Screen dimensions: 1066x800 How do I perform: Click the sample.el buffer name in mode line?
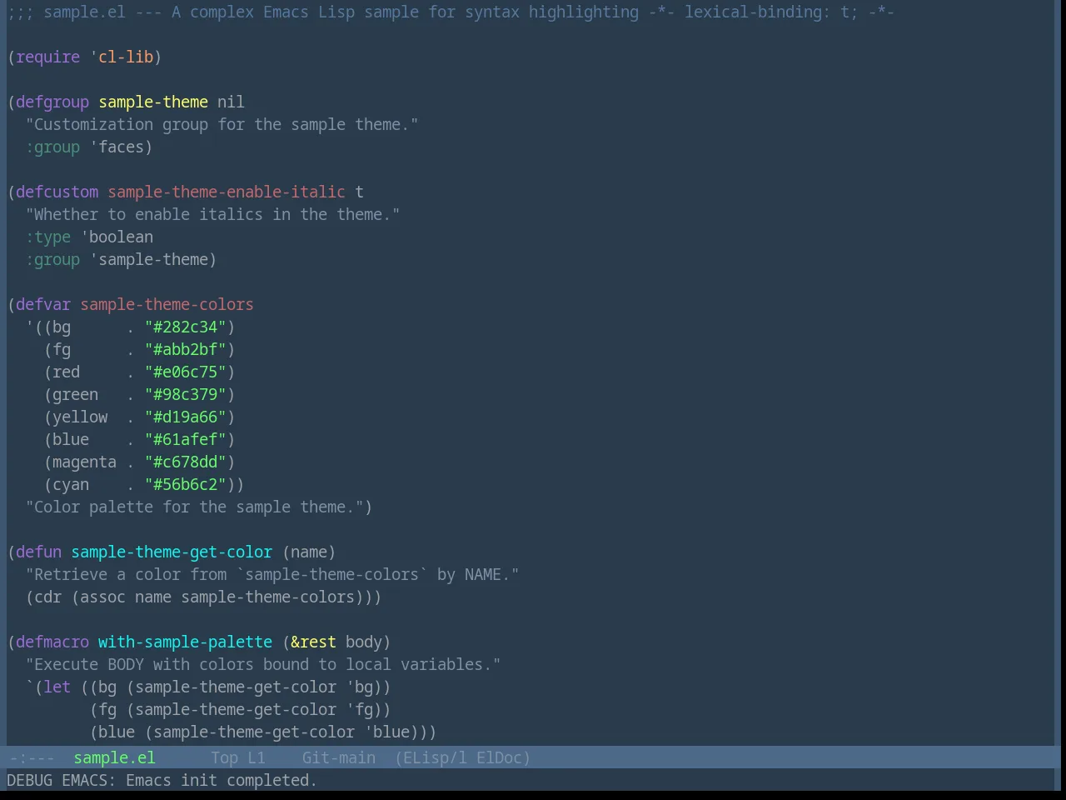(114, 757)
